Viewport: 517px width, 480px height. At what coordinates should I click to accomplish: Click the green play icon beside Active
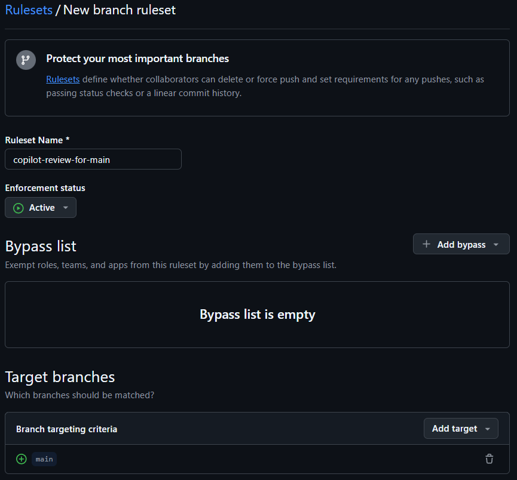[x=19, y=208]
